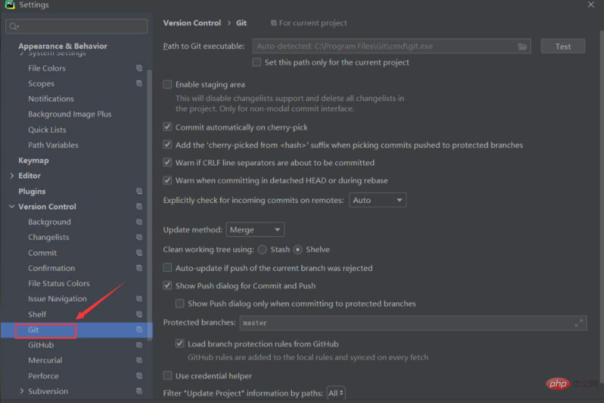Select the Stash radio button
The image size is (604, 403).
tap(262, 250)
